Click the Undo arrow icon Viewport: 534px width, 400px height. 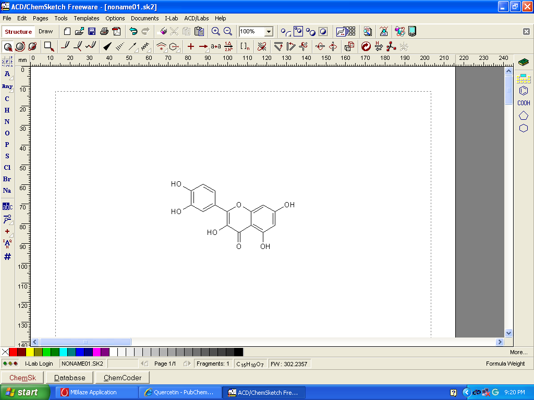pos(133,32)
